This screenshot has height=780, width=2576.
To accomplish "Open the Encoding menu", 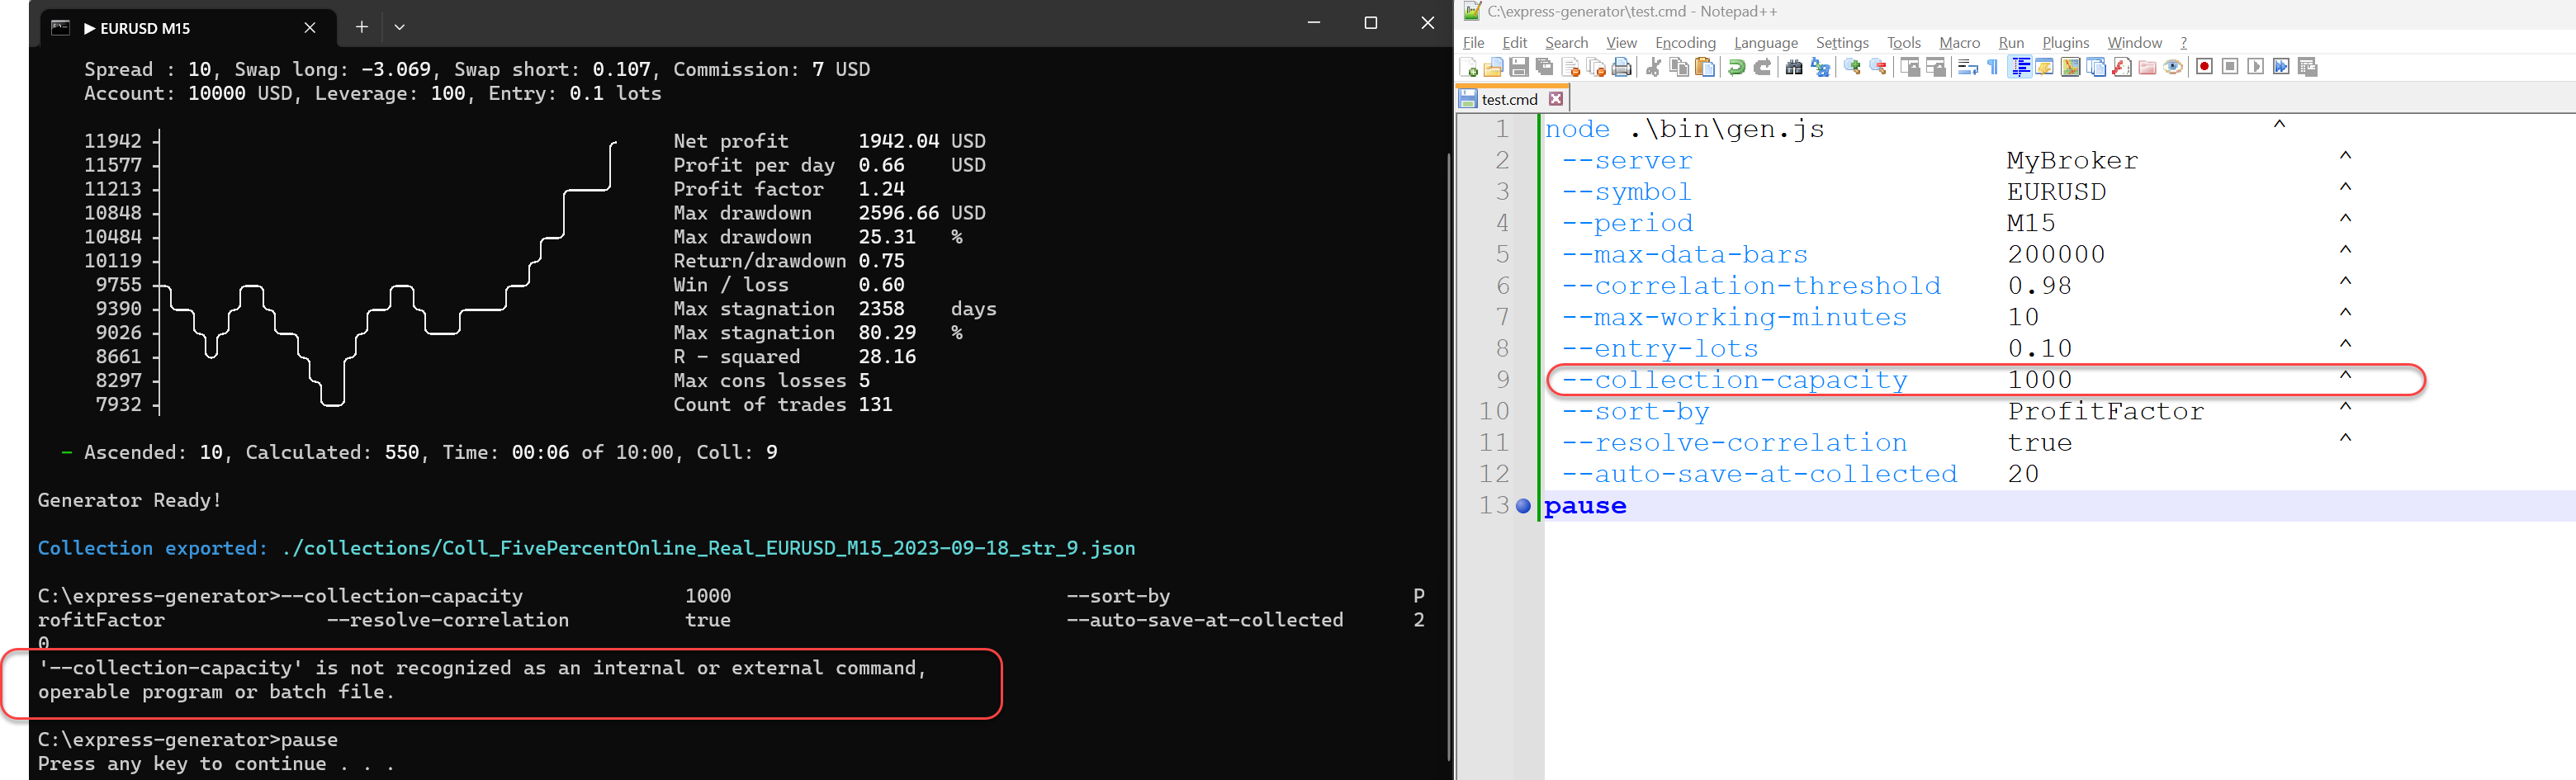I will [1685, 42].
